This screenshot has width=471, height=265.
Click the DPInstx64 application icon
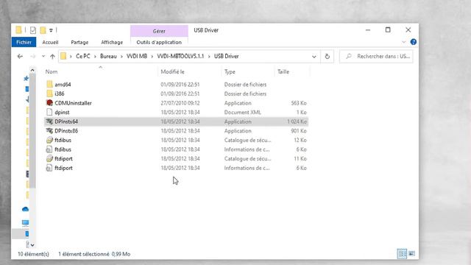pos(49,121)
